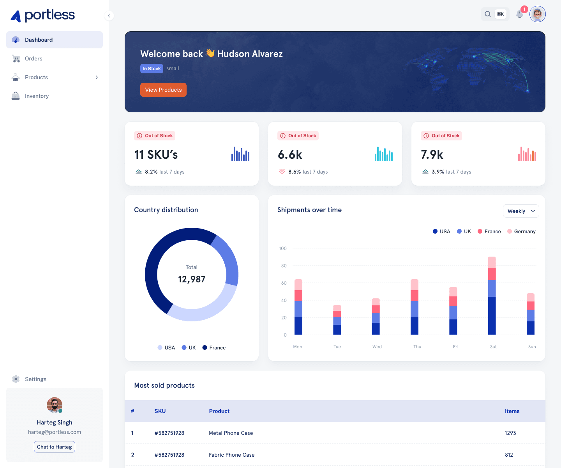Click the Chat to Harteg button
Viewport: 561px width, 468px height.
pyautogui.click(x=55, y=447)
